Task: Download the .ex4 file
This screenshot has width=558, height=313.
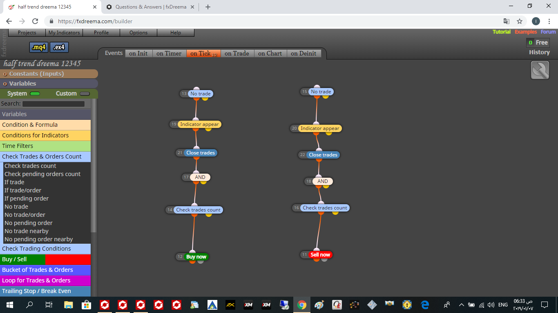Action: point(59,47)
